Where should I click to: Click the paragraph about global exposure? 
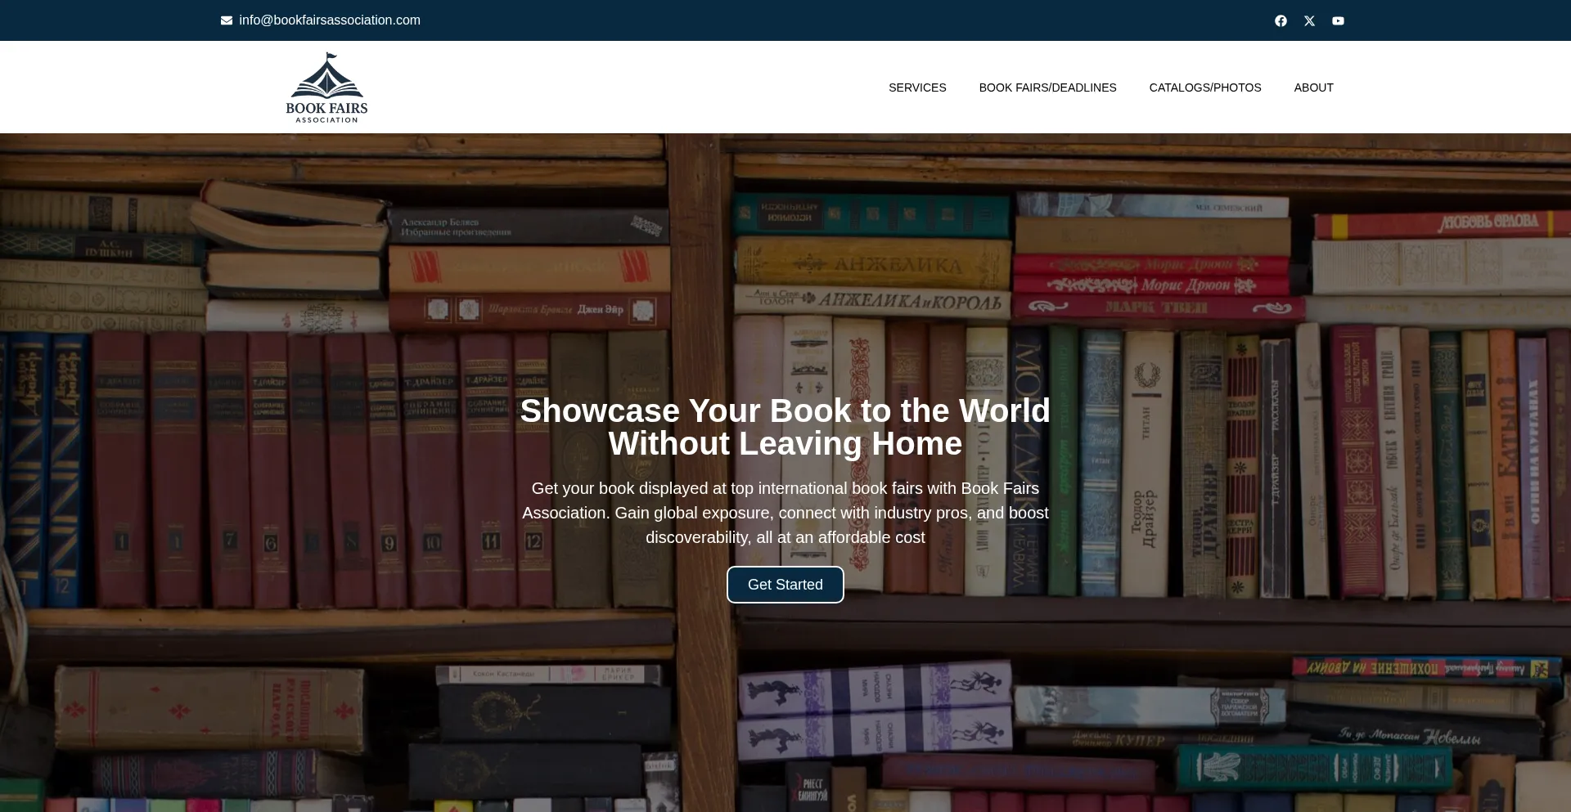[785, 513]
